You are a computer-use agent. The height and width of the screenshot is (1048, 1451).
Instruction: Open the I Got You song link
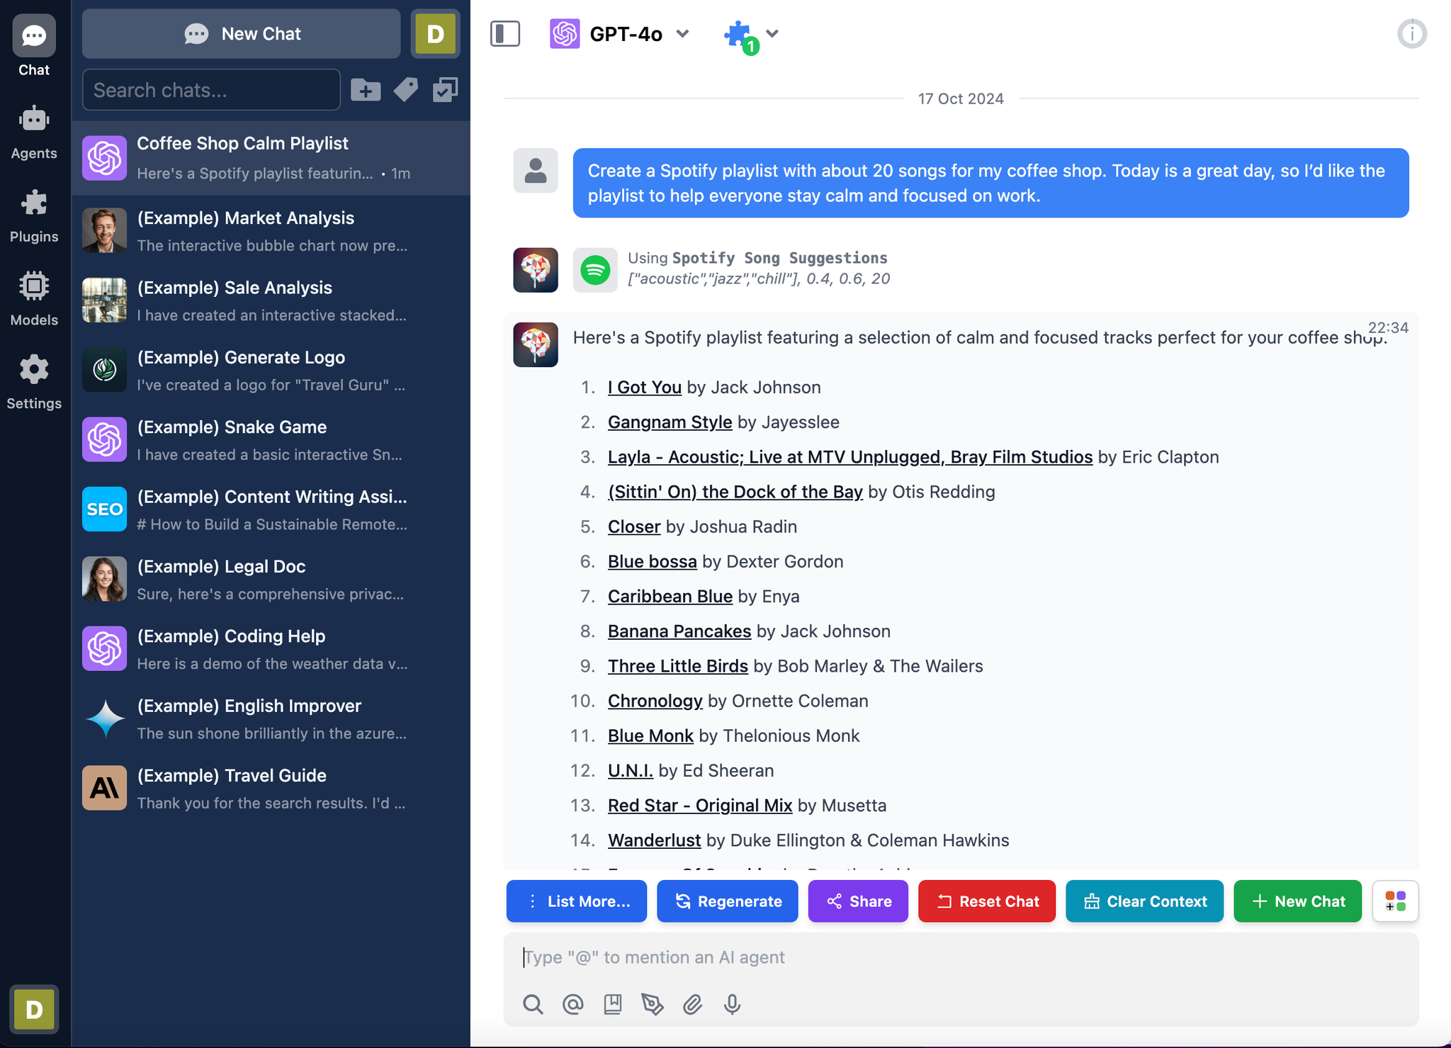point(645,388)
